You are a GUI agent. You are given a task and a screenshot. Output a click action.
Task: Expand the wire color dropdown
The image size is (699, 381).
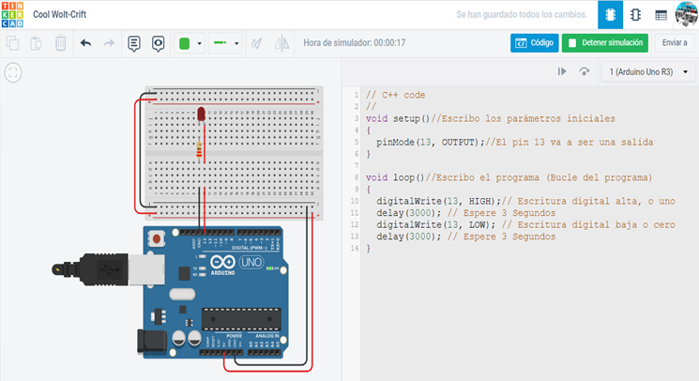(200, 43)
